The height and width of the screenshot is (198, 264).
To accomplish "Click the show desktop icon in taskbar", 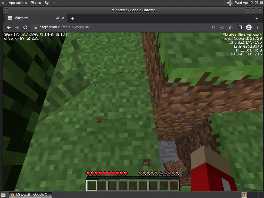I will coord(3,195).
